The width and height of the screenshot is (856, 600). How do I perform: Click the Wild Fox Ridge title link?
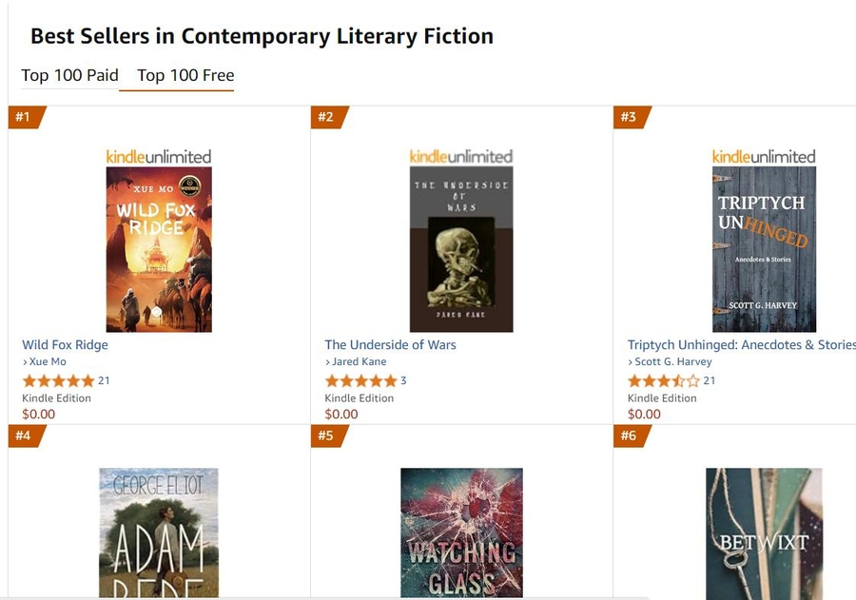66,344
